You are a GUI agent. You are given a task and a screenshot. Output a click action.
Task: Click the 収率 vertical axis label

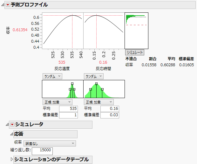[x=8, y=30]
